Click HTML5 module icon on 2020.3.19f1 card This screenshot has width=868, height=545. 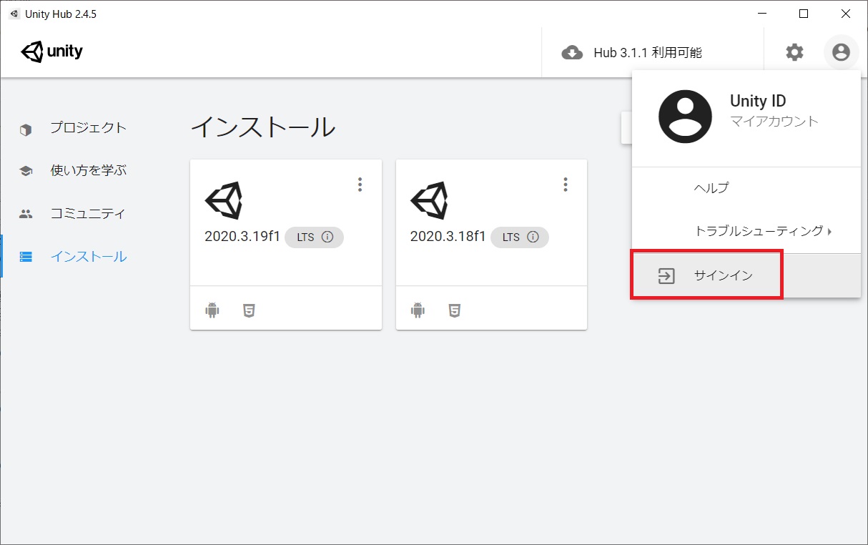coord(249,310)
